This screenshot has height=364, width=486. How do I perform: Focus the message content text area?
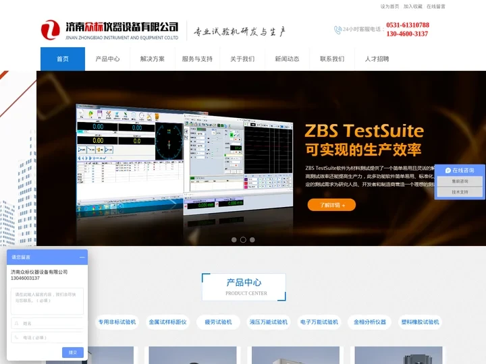pos(47,301)
